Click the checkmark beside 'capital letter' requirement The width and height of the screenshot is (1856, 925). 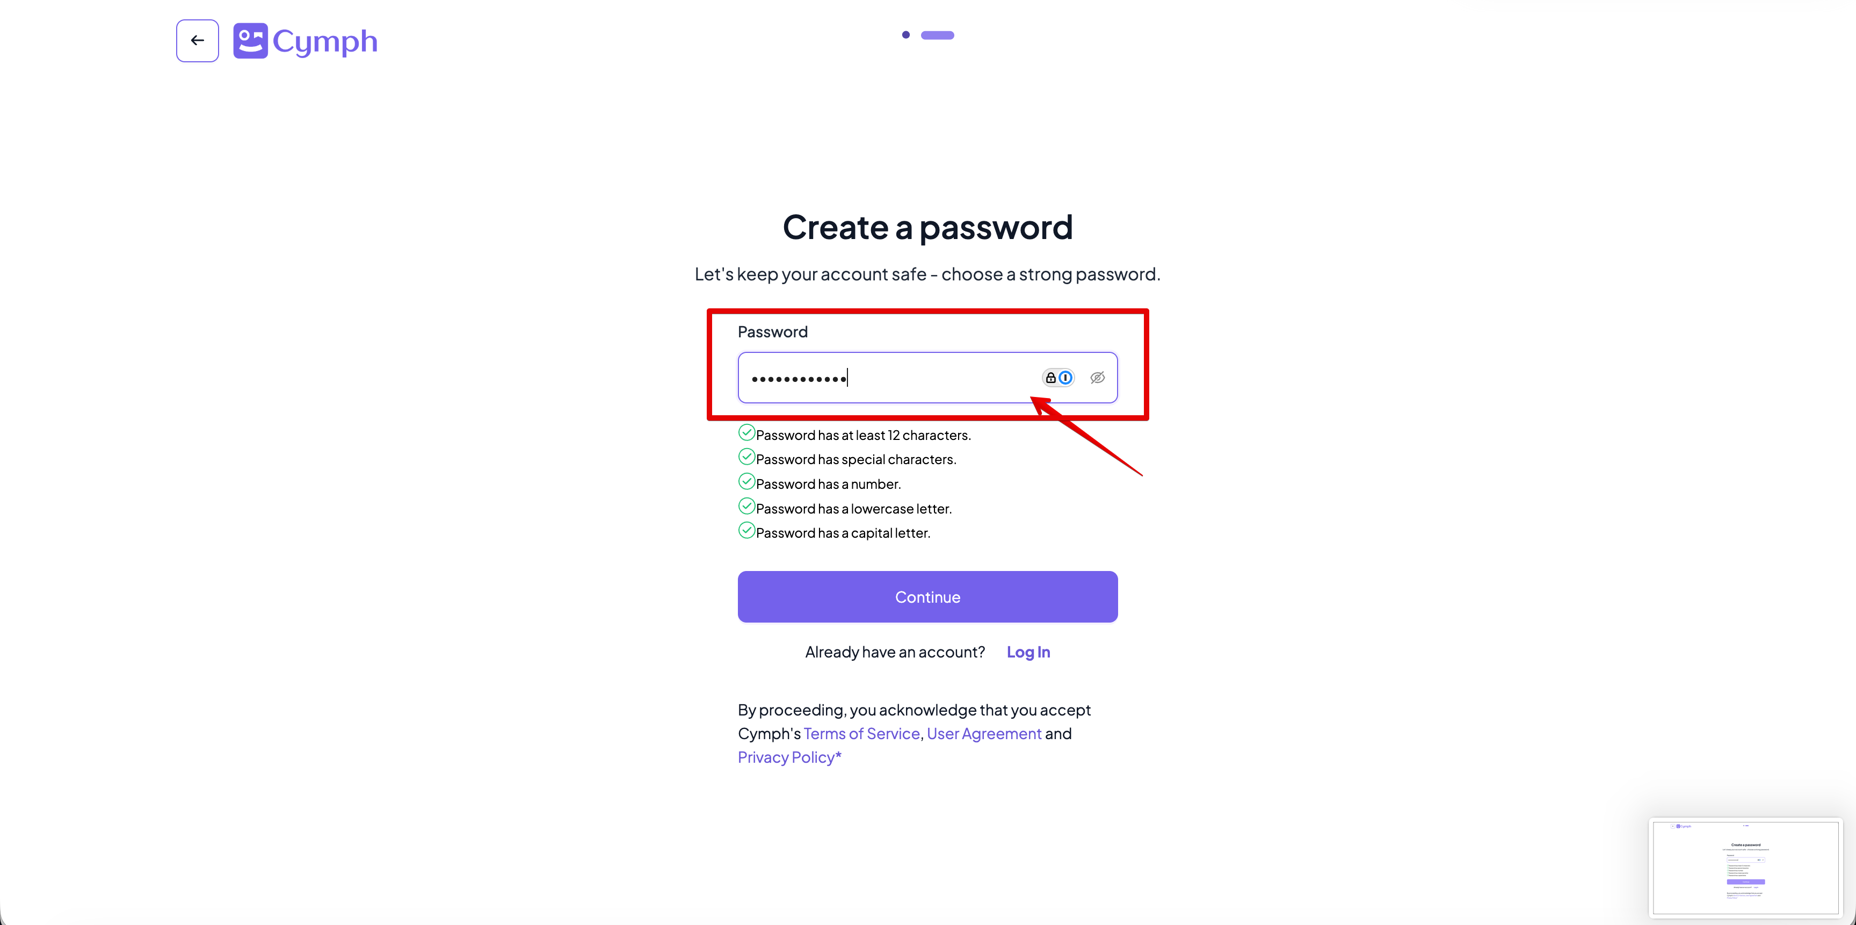coord(746,530)
